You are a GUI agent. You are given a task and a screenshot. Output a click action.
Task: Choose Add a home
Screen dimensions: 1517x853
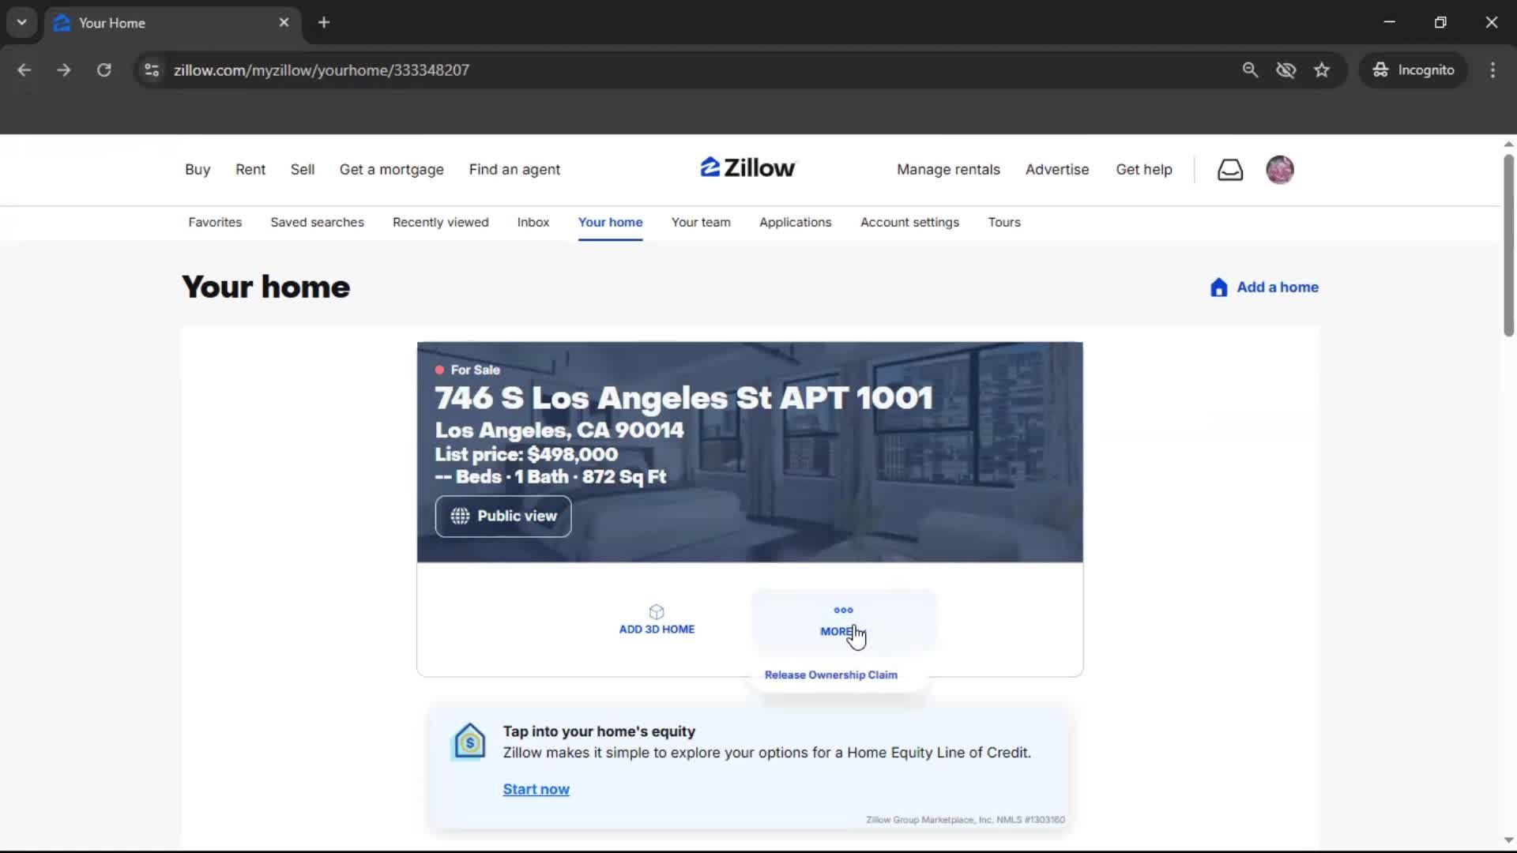1263,287
